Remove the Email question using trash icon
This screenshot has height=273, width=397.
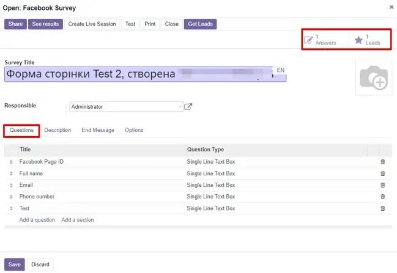pos(382,185)
